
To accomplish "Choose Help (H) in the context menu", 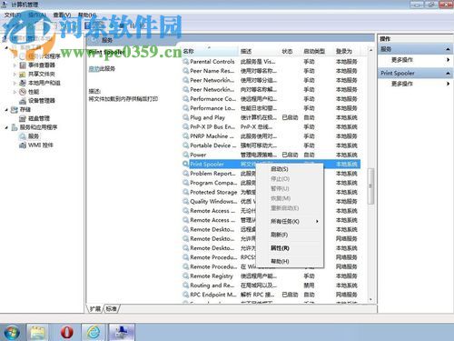I will coord(280,261).
